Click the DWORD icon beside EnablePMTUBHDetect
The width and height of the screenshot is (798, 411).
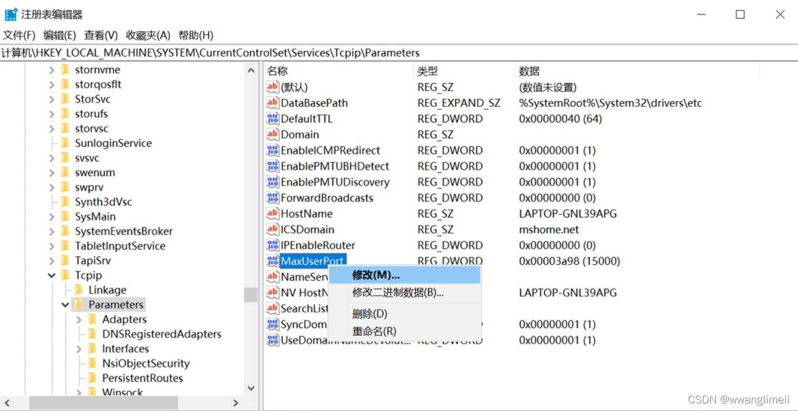(x=273, y=166)
